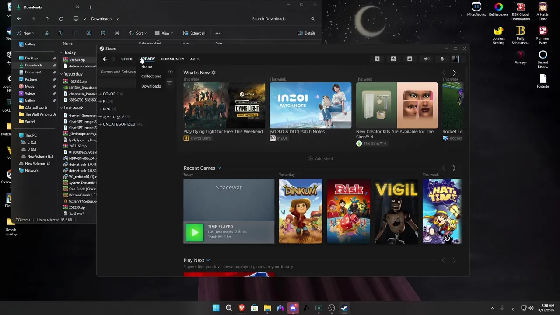Open What's New settings gear
Viewport: 560px width, 315px height.
pyautogui.click(x=213, y=73)
